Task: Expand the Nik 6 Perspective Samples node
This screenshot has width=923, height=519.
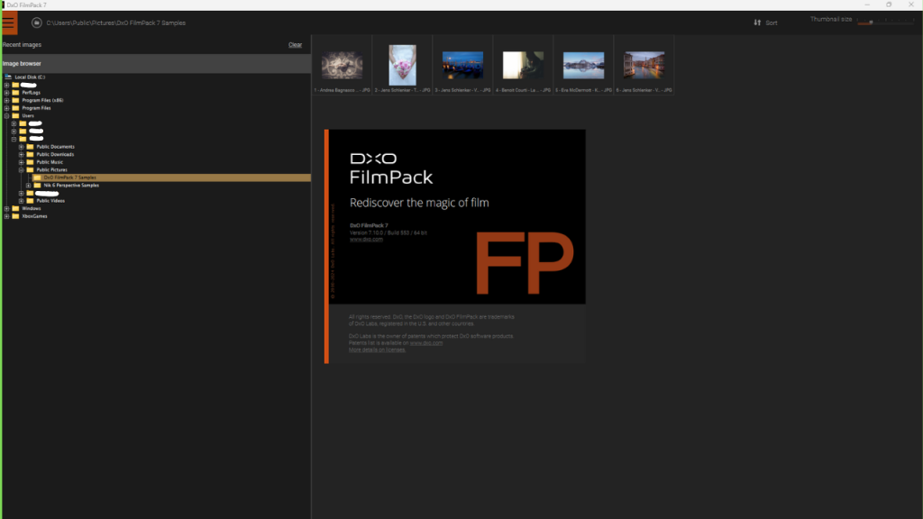Action: (x=28, y=186)
